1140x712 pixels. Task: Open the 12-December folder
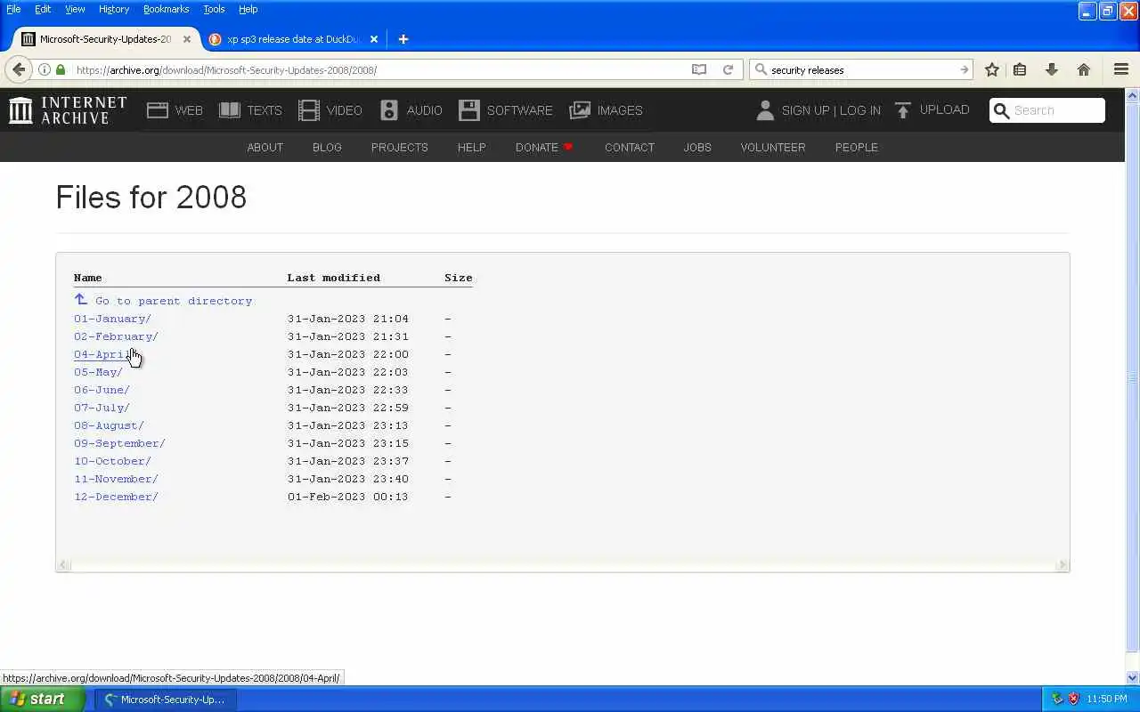[x=116, y=497]
